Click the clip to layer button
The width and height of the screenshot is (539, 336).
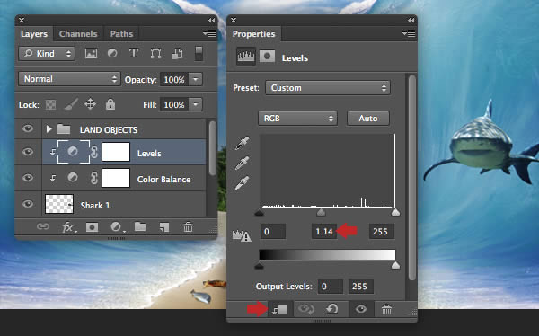click(x=279, y=310)
